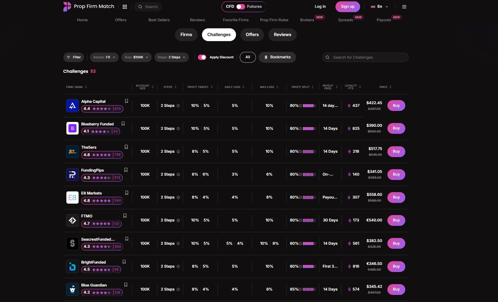Bookmark the FundingPips challenge
Screen dimensions: 498x302
coord(126,170)
